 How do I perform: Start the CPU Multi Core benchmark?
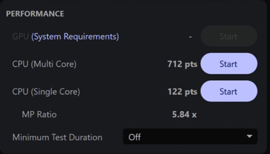[229, 64]
